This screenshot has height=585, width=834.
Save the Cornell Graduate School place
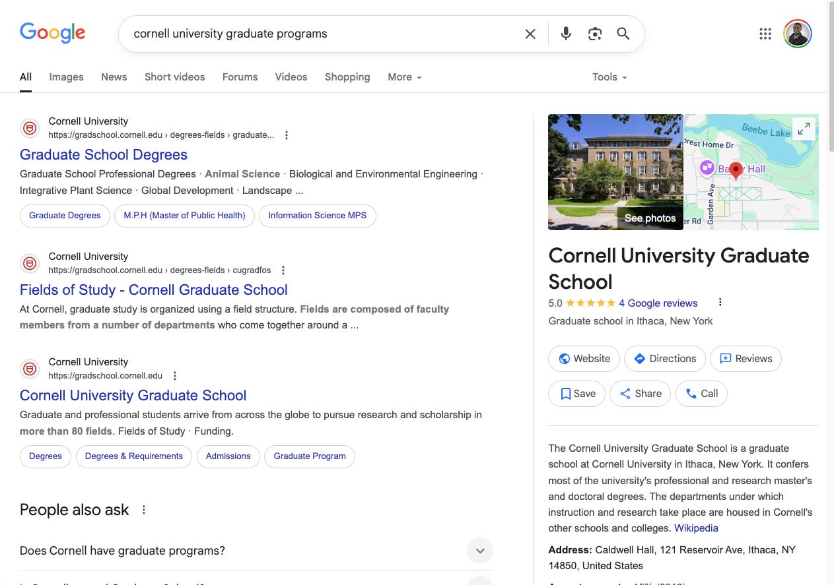[577, 394]
